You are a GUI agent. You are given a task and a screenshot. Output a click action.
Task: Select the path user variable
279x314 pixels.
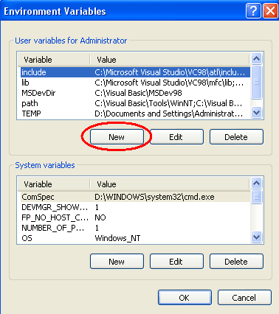pos(135,103)
